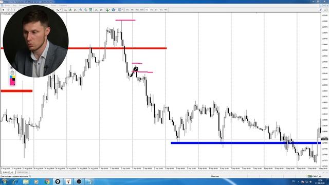
Task: Switch chart to line chart style
Action: (x=75, y=10)
